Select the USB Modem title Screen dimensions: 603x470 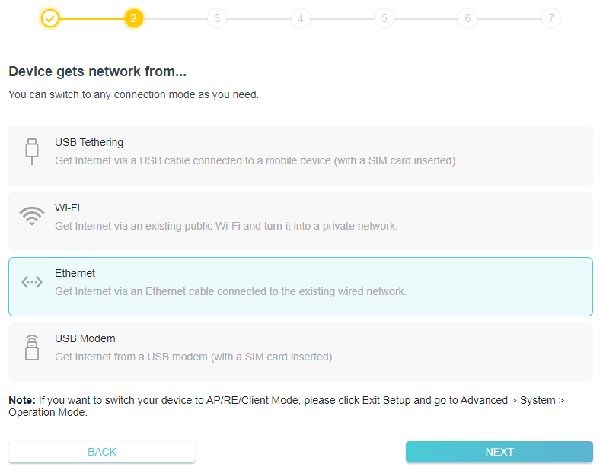[85, 338]
